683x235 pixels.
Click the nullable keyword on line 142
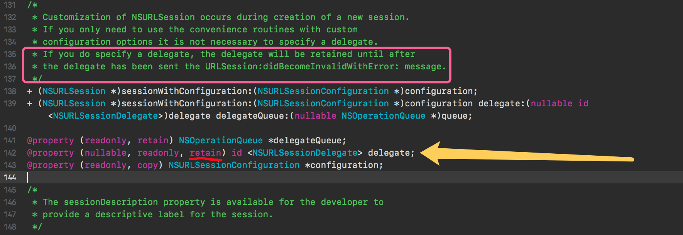(105, 153)
